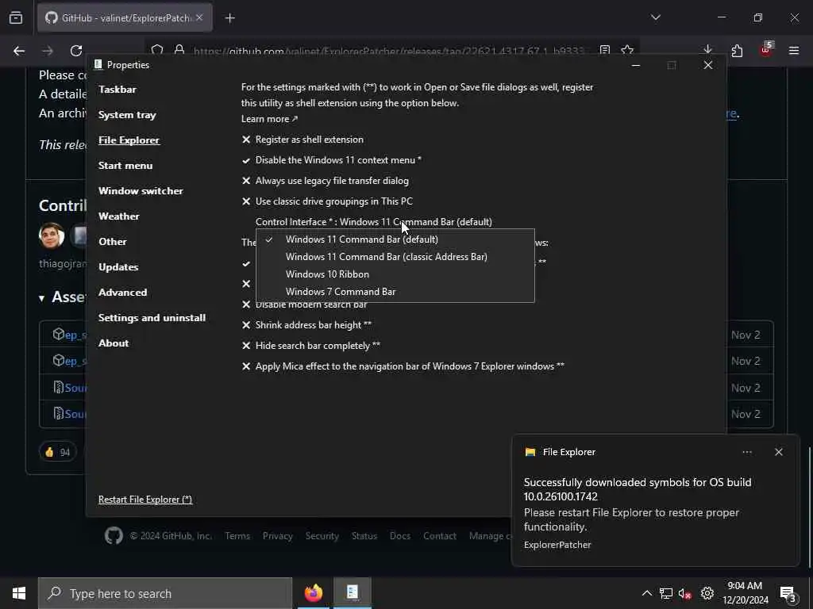Toggle Register as shell extension
Viewport: 813px width, 609px height.
click(302, 140)
